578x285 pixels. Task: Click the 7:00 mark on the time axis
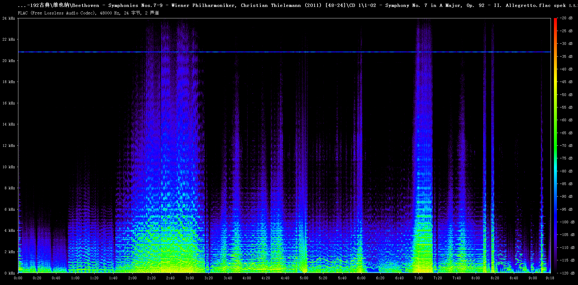(418, 278)
